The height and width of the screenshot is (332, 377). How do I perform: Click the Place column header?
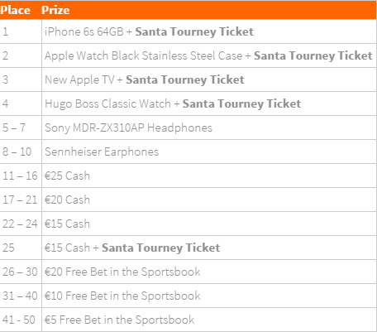(15, 10)
